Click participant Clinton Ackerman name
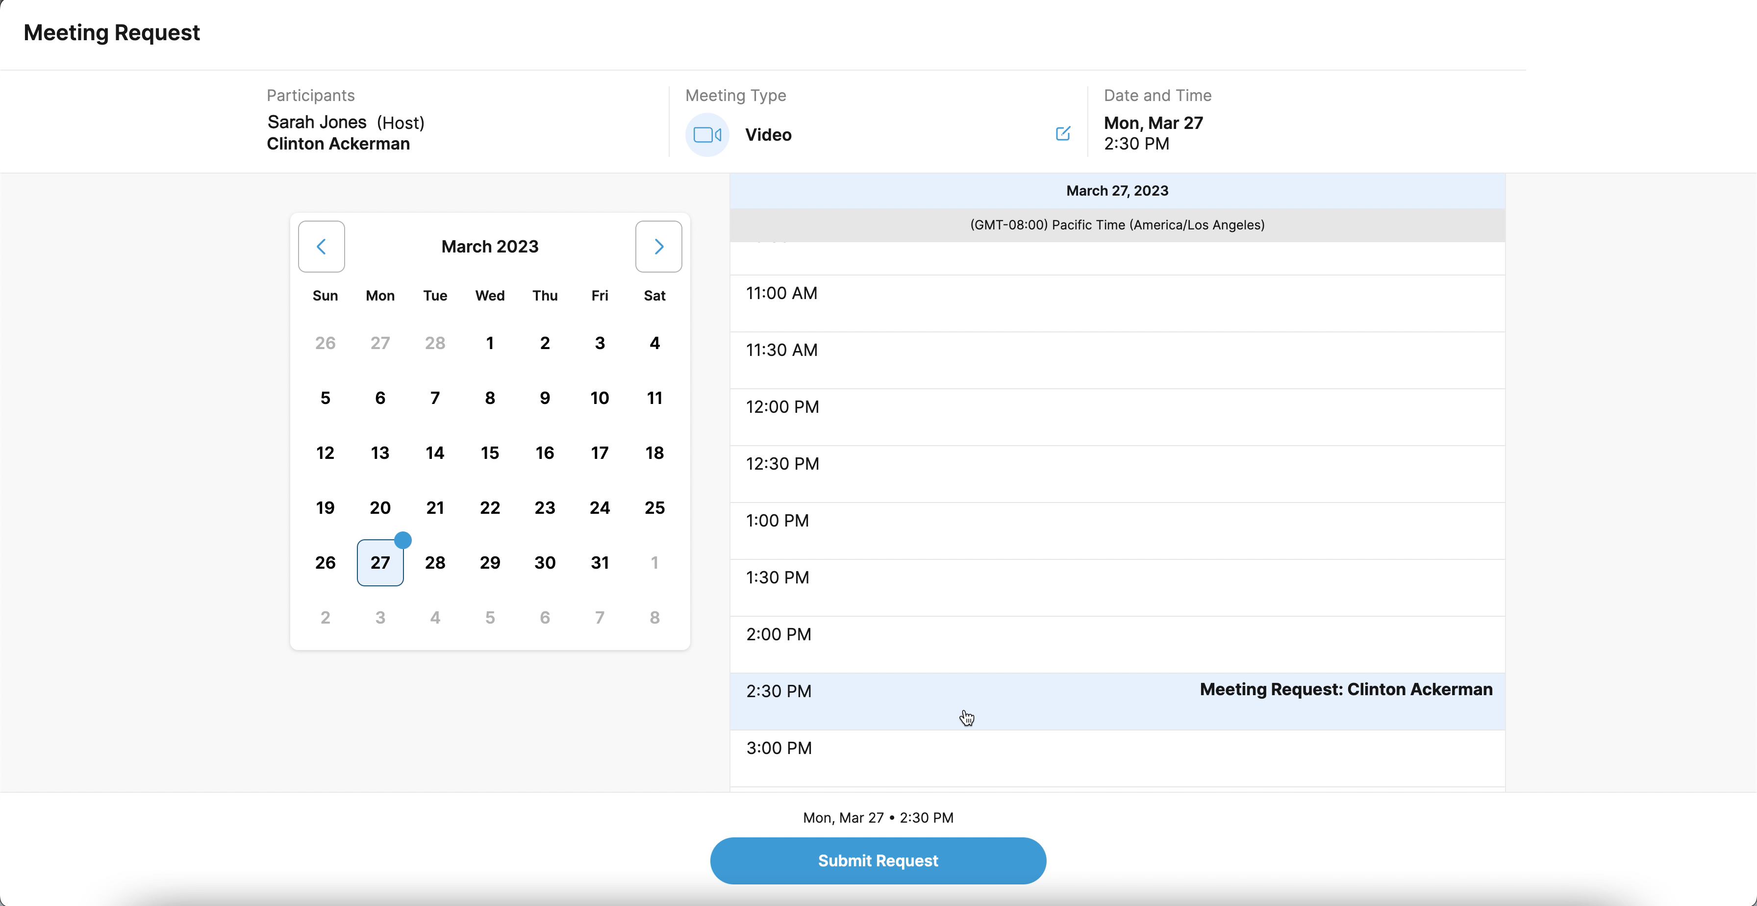Viewport: 1757px width, 906px height. pyautogui.click(x=338, y=144)
